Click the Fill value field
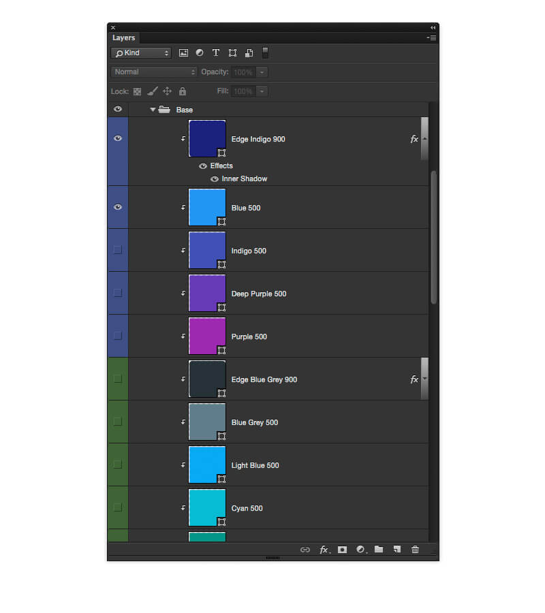This screenshot has width=545, height=613. point(243,91)
